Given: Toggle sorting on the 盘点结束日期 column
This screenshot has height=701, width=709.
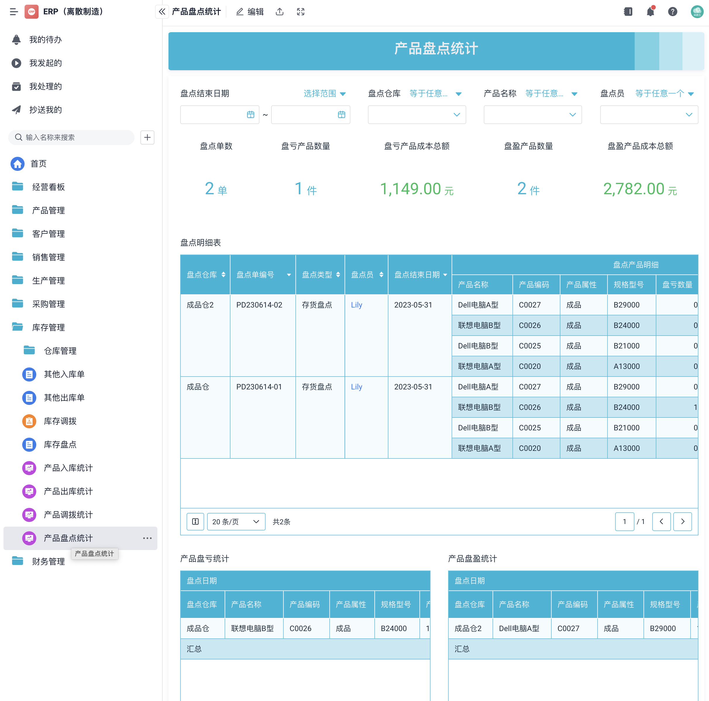Looking at the screenshot, I should tap(445, 274).
